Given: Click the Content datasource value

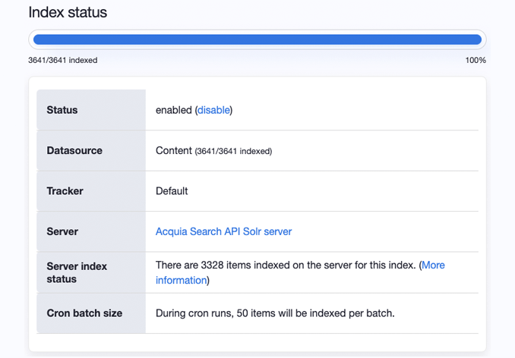Looking at the screenshot, I should coord(174,150).
